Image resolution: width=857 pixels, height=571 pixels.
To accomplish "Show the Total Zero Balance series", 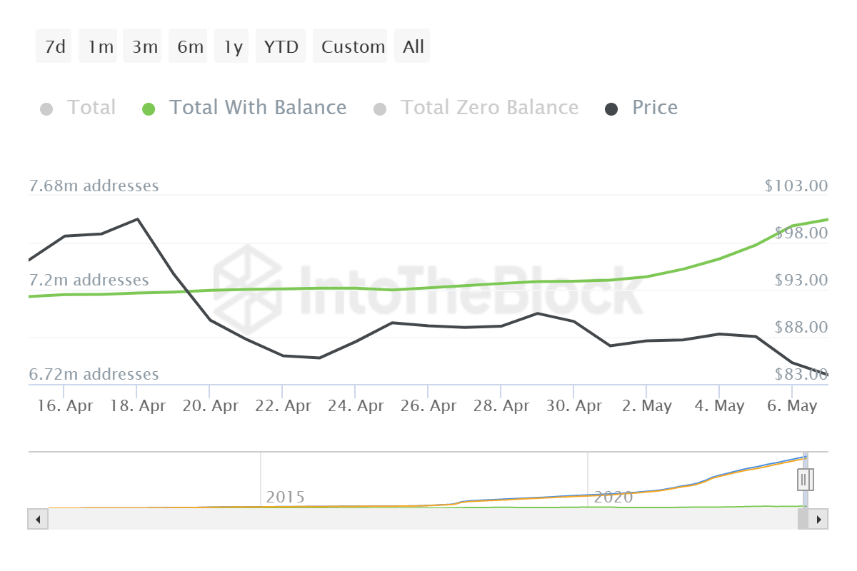I will (490, 107).
